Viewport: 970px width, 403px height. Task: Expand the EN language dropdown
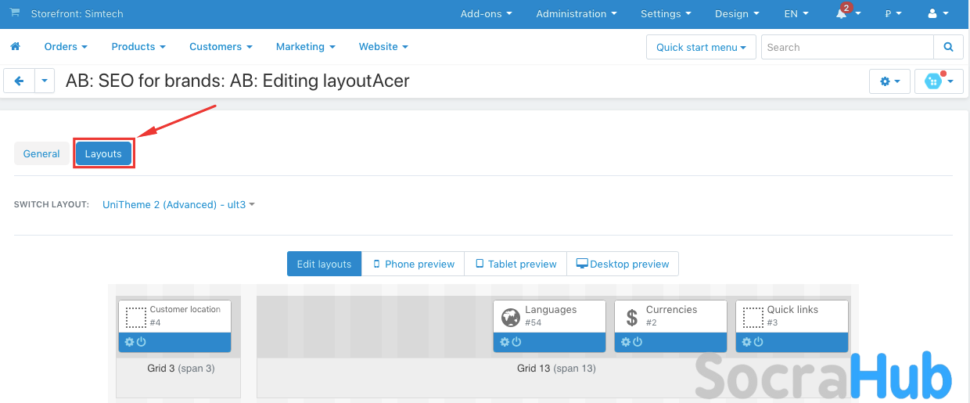[796, 14]
